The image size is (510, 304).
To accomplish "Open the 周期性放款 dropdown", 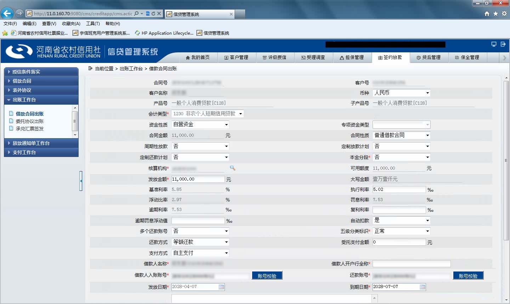I will click(x=200, y=146).
